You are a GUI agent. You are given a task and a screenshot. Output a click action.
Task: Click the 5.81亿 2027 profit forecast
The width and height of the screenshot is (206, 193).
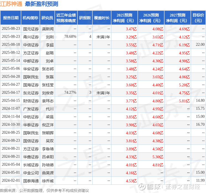click(x=184, y=101)
